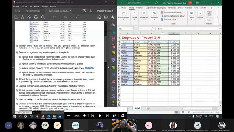Collapse the Acrobat right tools pane arrow
Image resolution: width=234 pixels, height=132 pixels.
pos(108,67)
